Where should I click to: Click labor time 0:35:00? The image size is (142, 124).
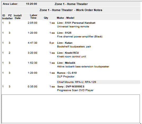33,87
